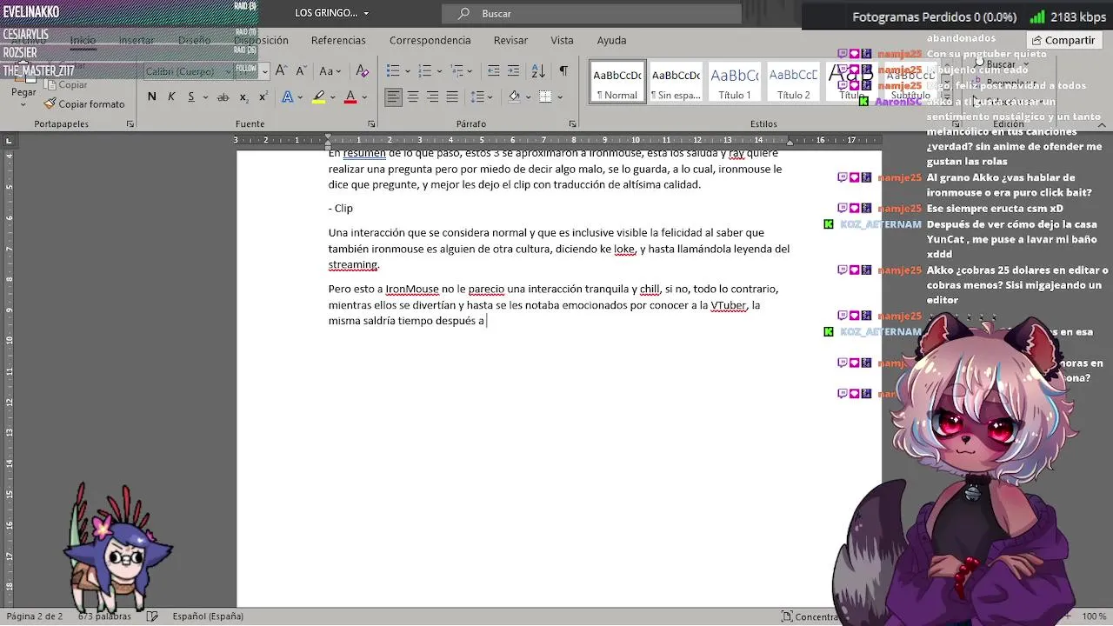This screenshot has height=626, width=1113.
Task: Expand Fuente dialog launcher
Action: point(371,124)
